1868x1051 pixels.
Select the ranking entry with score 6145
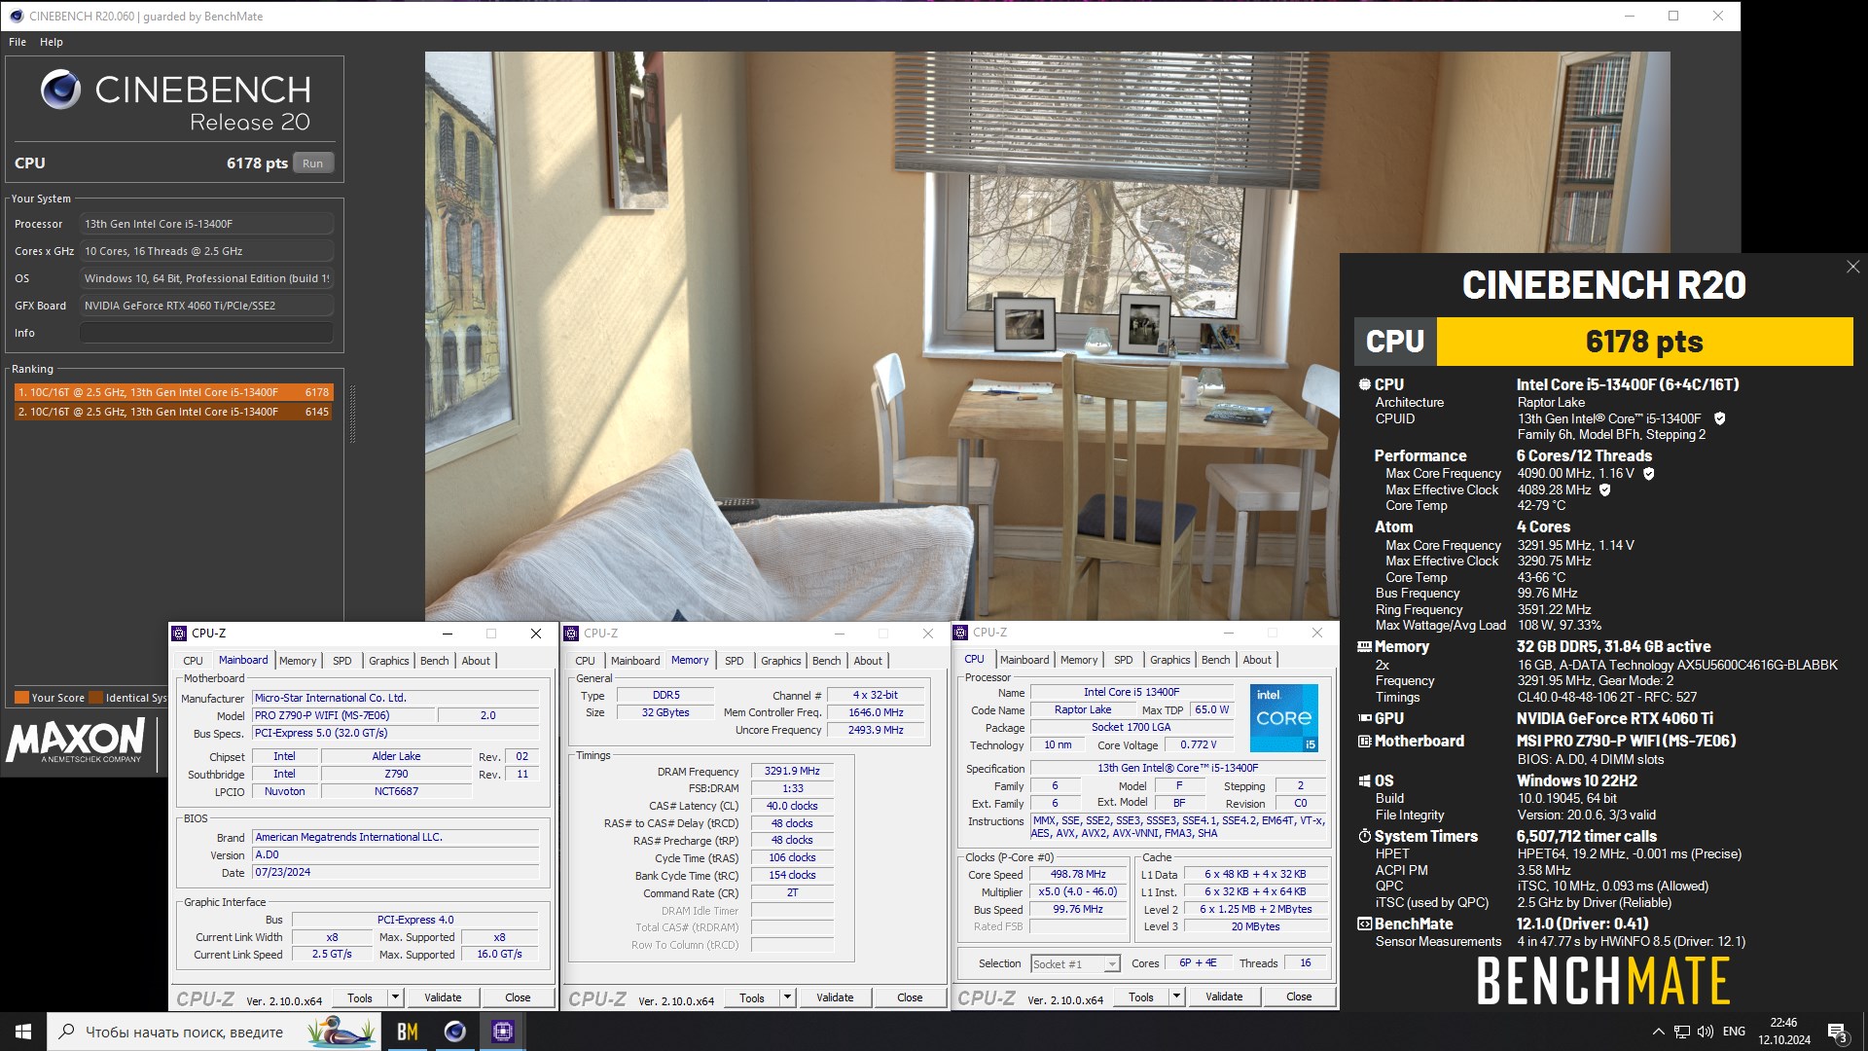pyautogui.click(x=174, y=412)
